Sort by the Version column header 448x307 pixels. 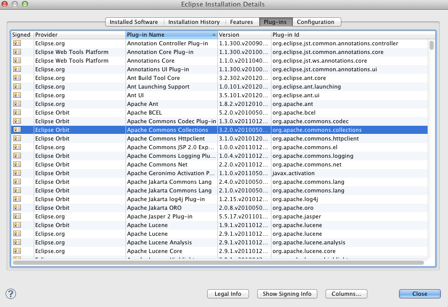pos(244,35)
